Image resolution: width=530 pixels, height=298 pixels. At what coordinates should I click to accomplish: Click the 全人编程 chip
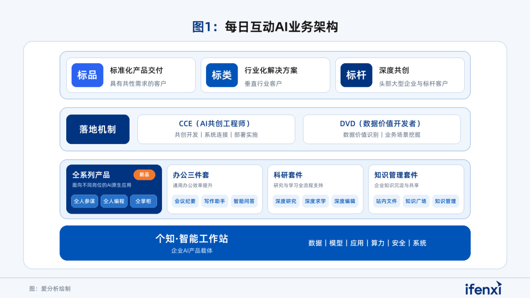[114, 201]
